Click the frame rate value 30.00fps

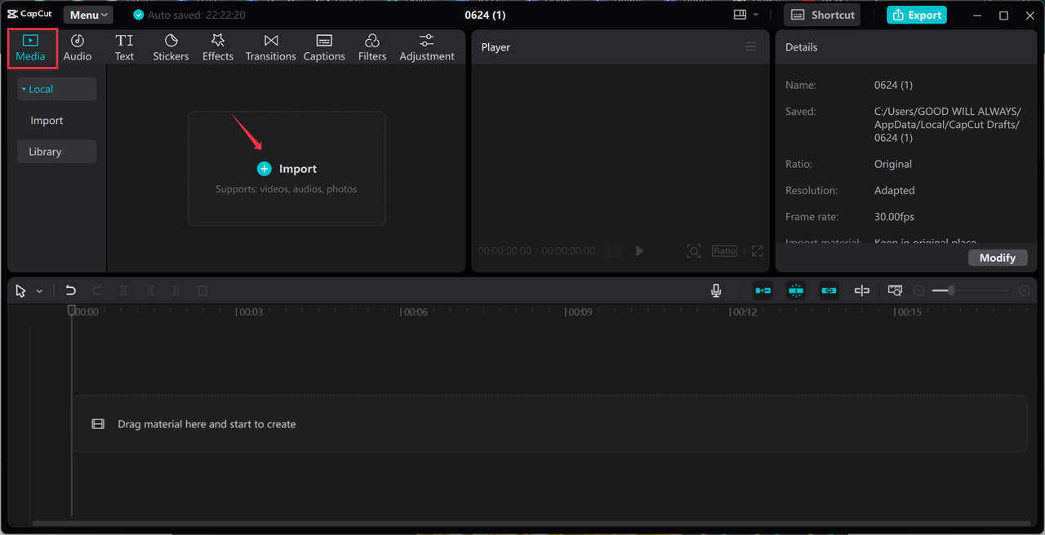tap(894, 217)
